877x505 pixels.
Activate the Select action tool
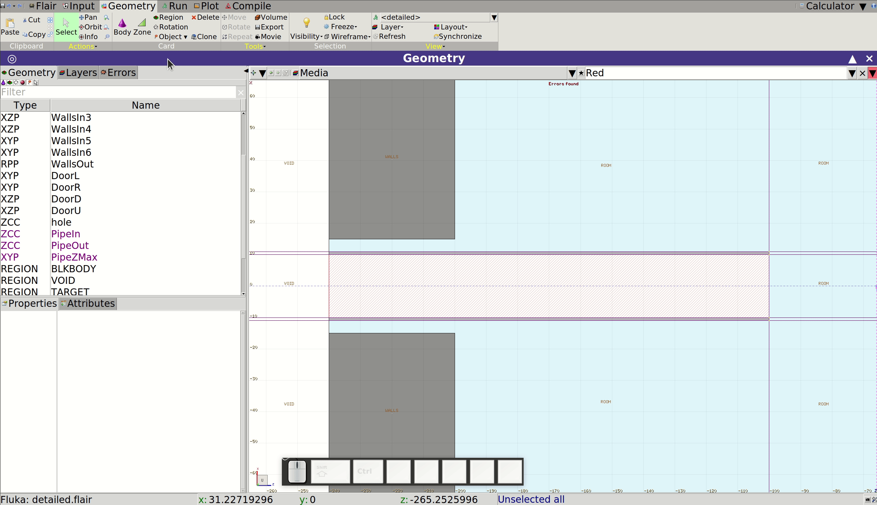click(66, 27)
